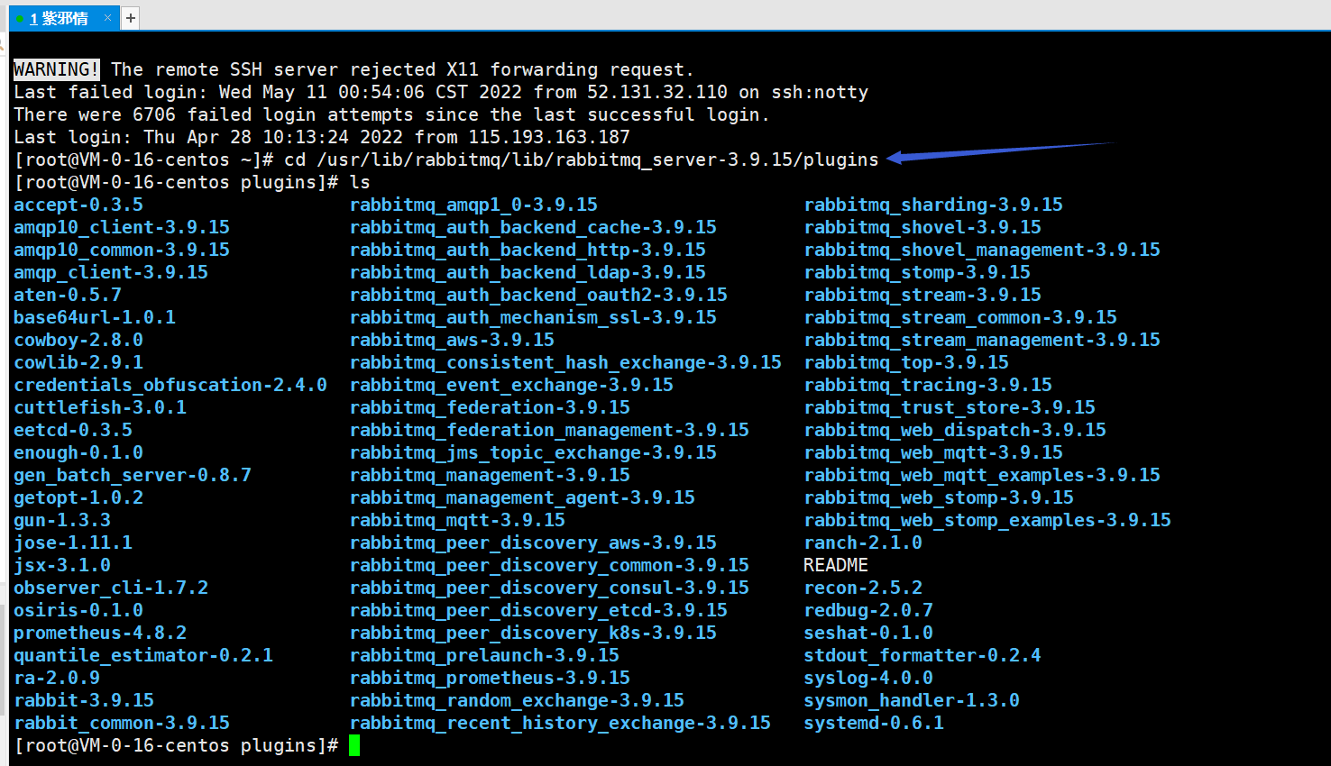Select rabbitmq_shovel_management-3.9.15 entry
This screenshot has height=766, width=1331.
pos(982,250)
